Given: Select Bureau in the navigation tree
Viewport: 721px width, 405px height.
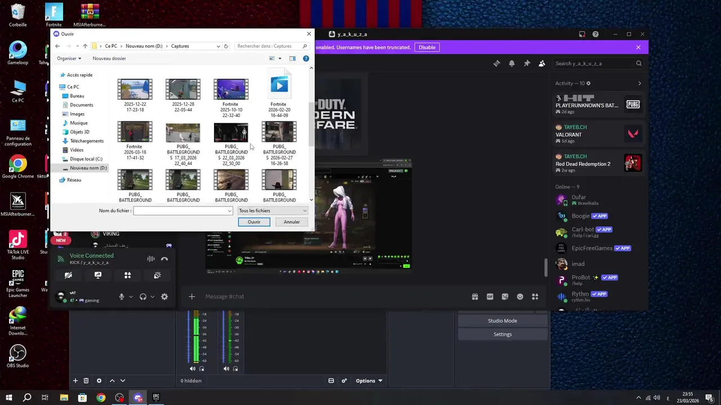Looking at the screenshot, I should (77, 96).
